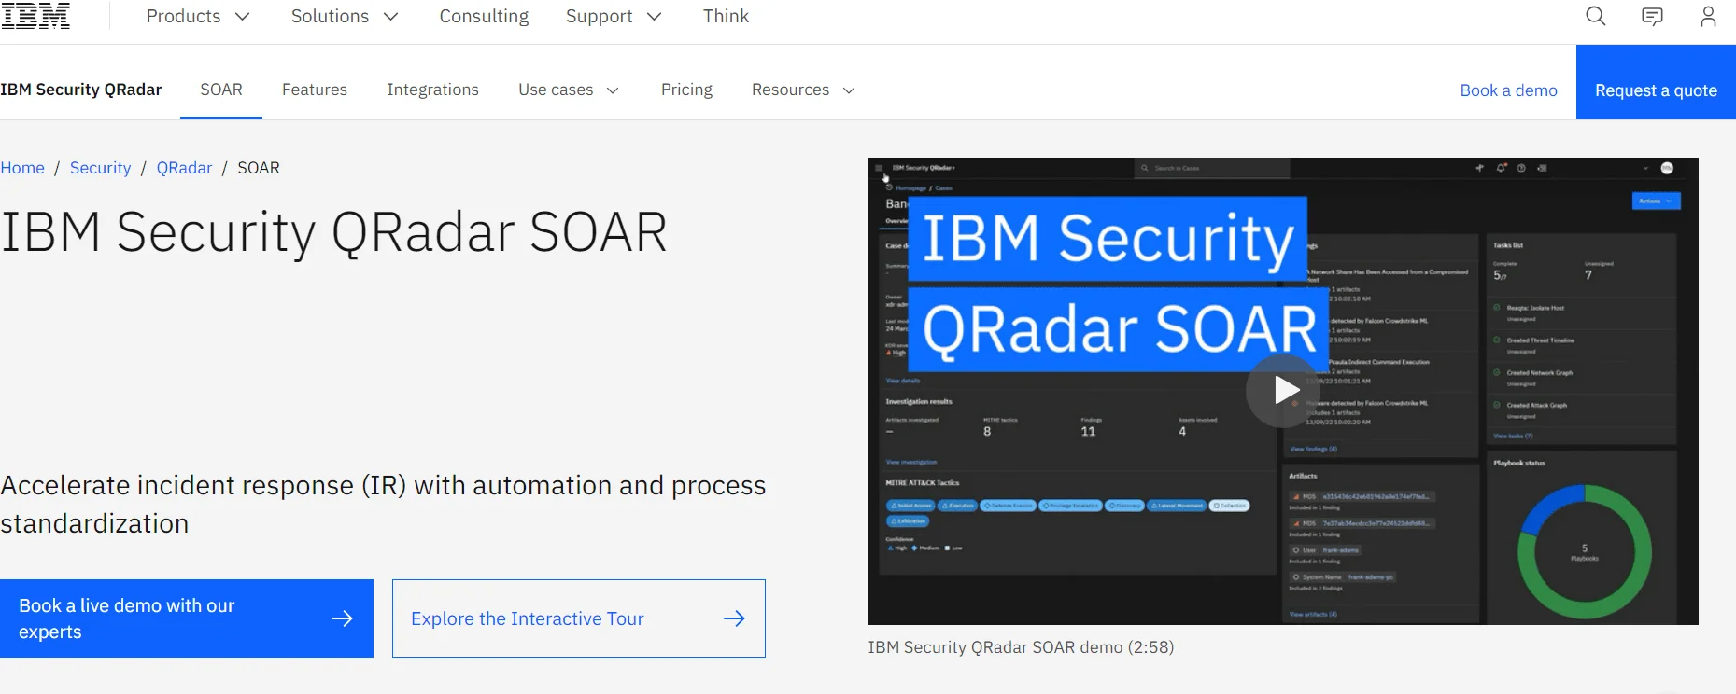Click the Request a quote button
This screenshot has width=1736, height=694.
pyautogui.click(x=1656, y=82)
